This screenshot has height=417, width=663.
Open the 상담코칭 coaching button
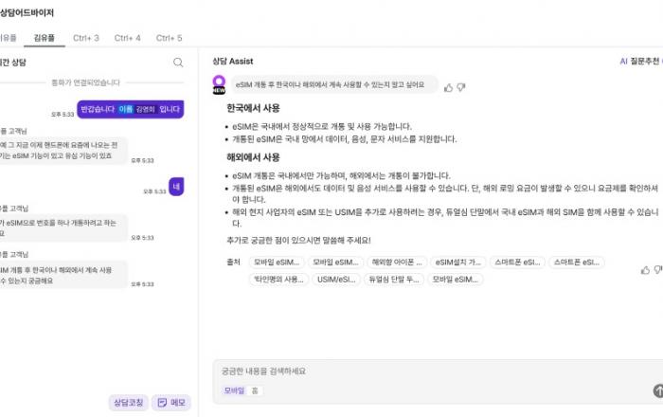[x=129, y=402]
